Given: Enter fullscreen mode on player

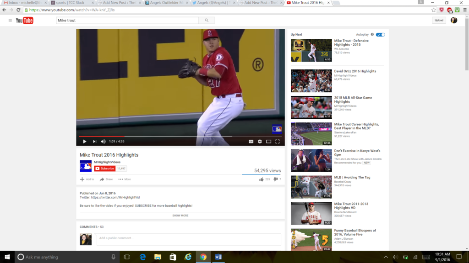Looking at the screenshot, I should 278,142.
